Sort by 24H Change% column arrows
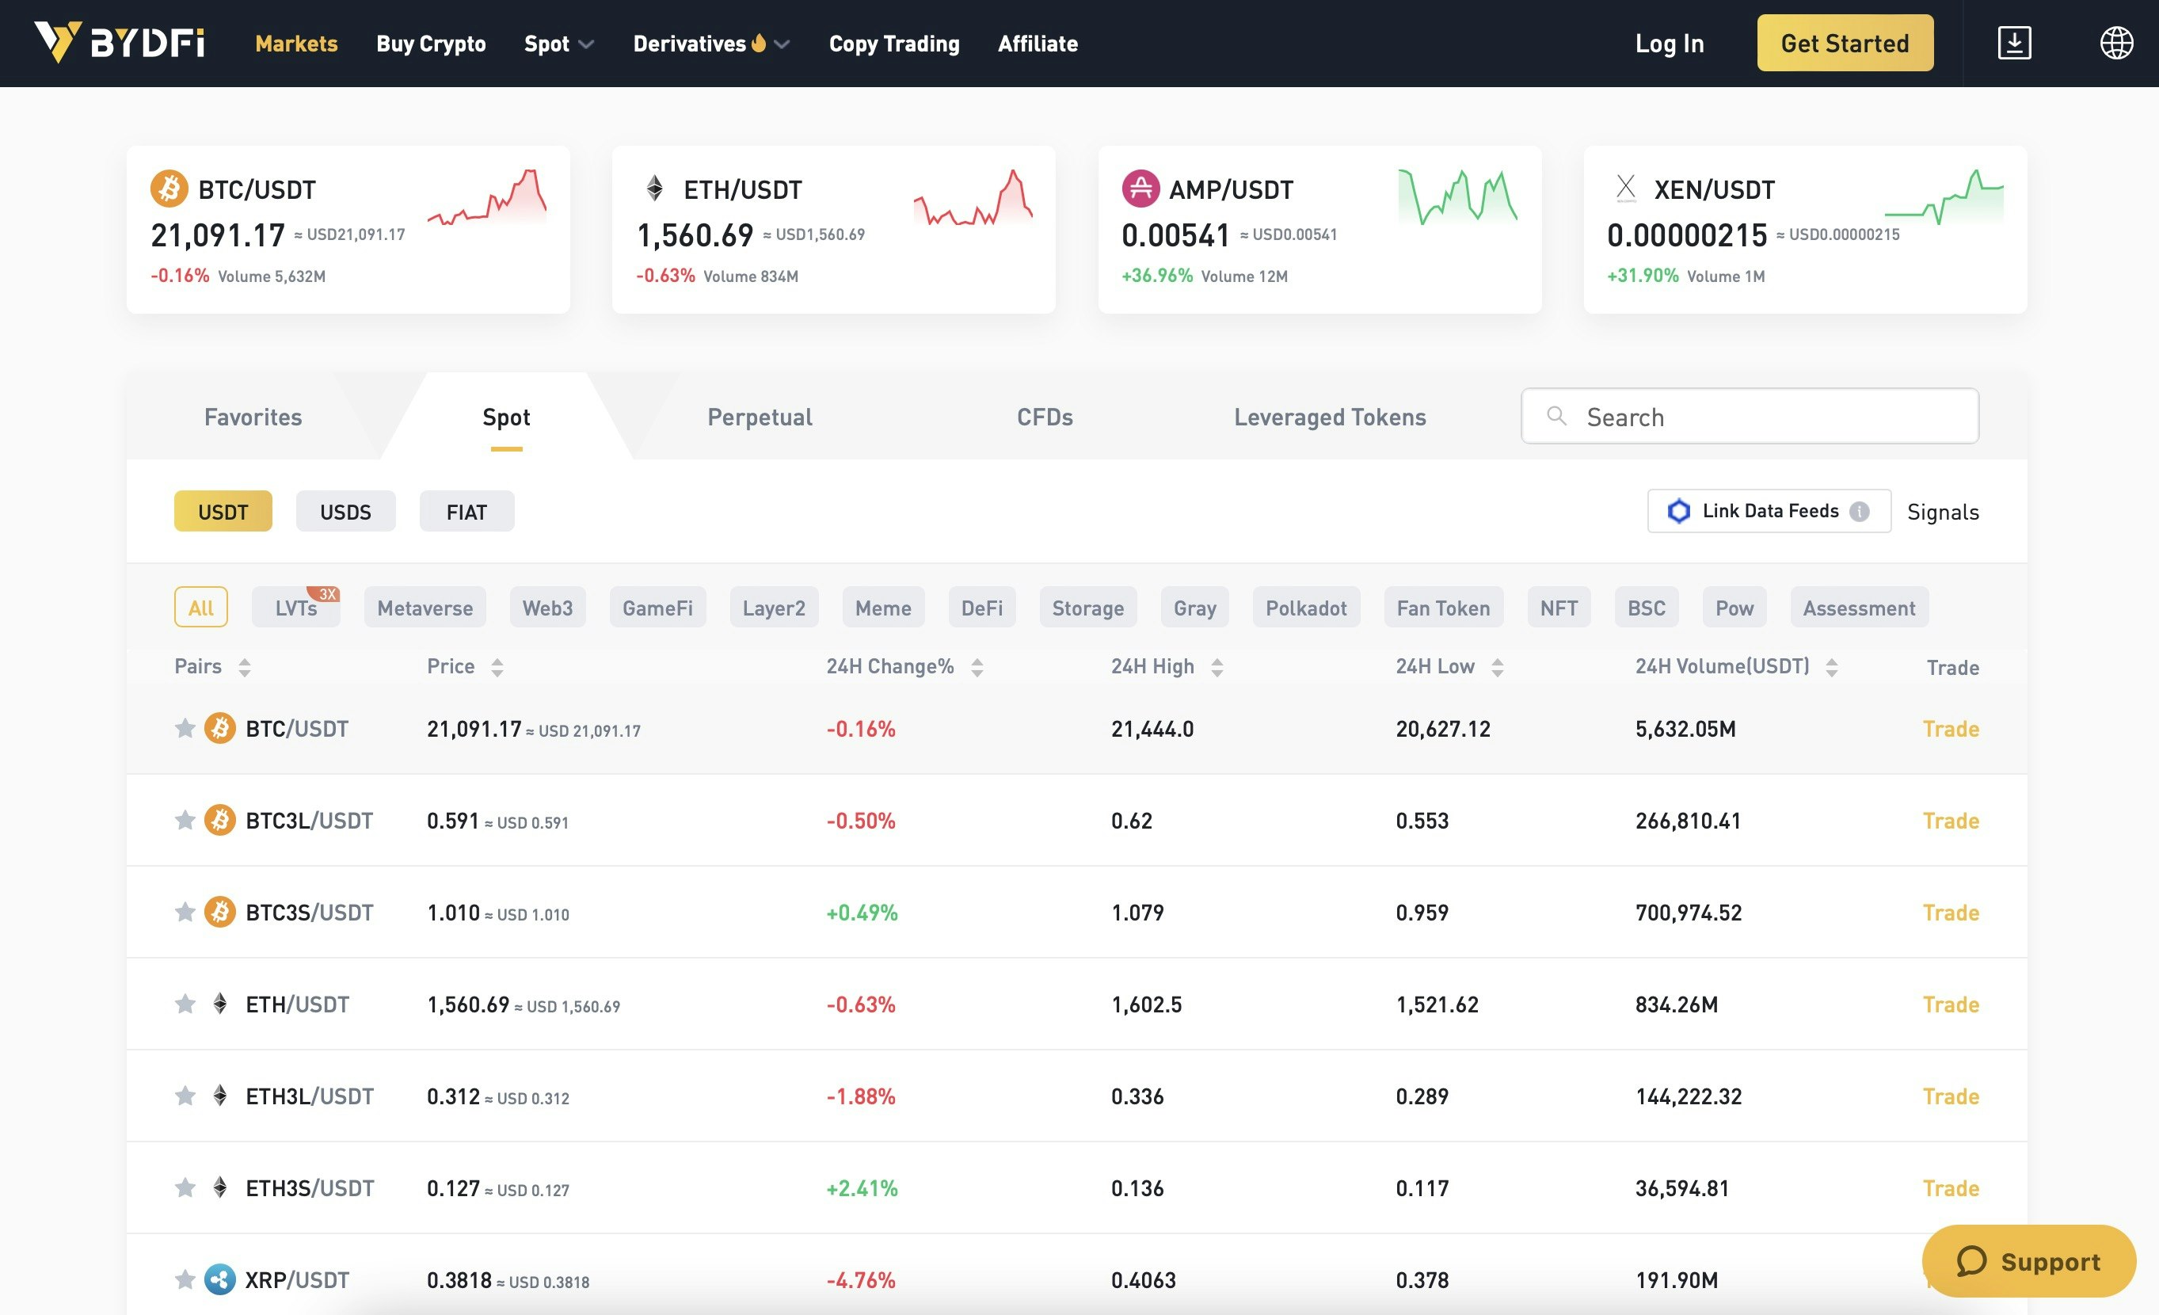Image resolution: width=2159 pixels, height=1315 pixels. 977,667
